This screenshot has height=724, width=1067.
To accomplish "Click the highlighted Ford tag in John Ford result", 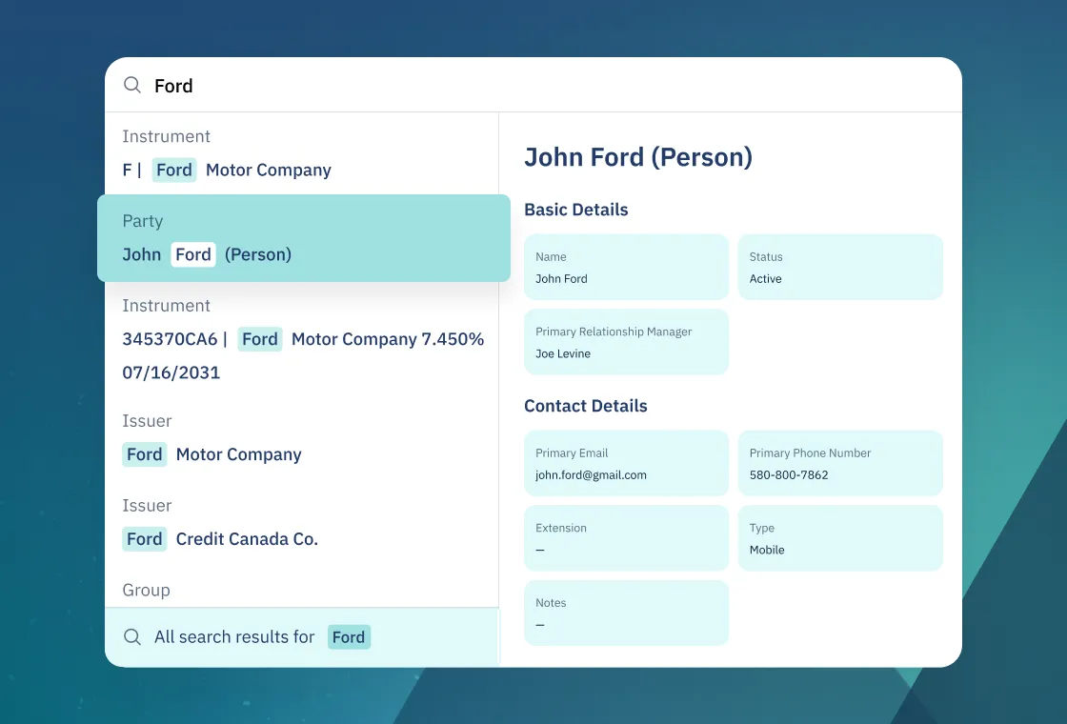I will [x=193, y=254].
